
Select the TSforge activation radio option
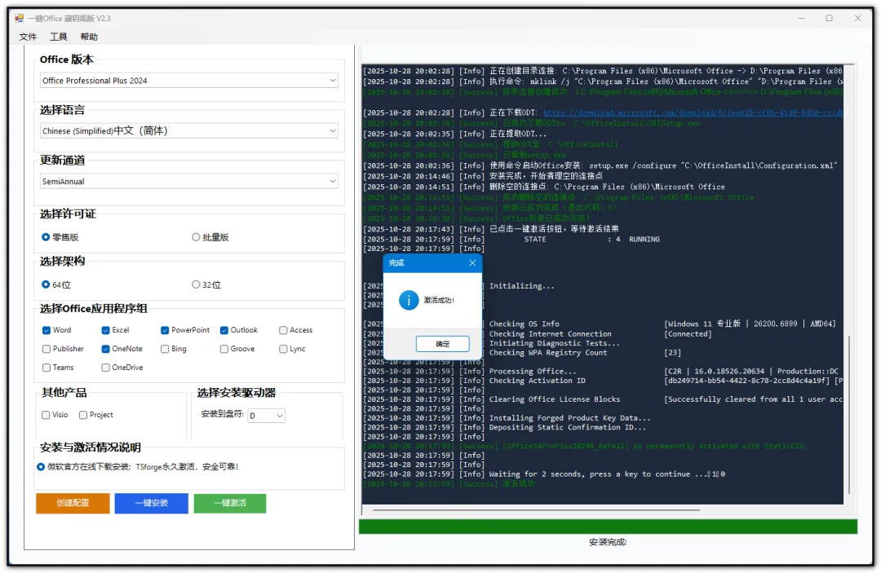point(41,467)
